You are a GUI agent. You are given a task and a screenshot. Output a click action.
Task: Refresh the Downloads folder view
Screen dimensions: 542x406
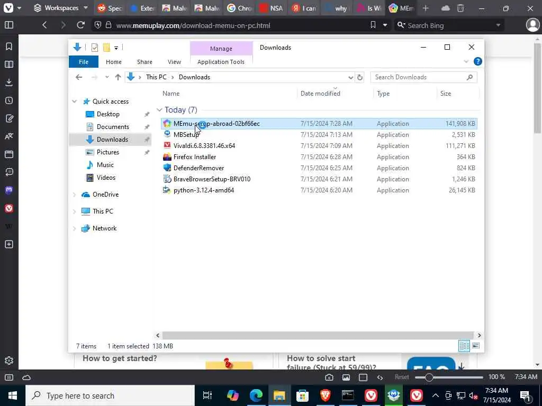coord(360,77)
